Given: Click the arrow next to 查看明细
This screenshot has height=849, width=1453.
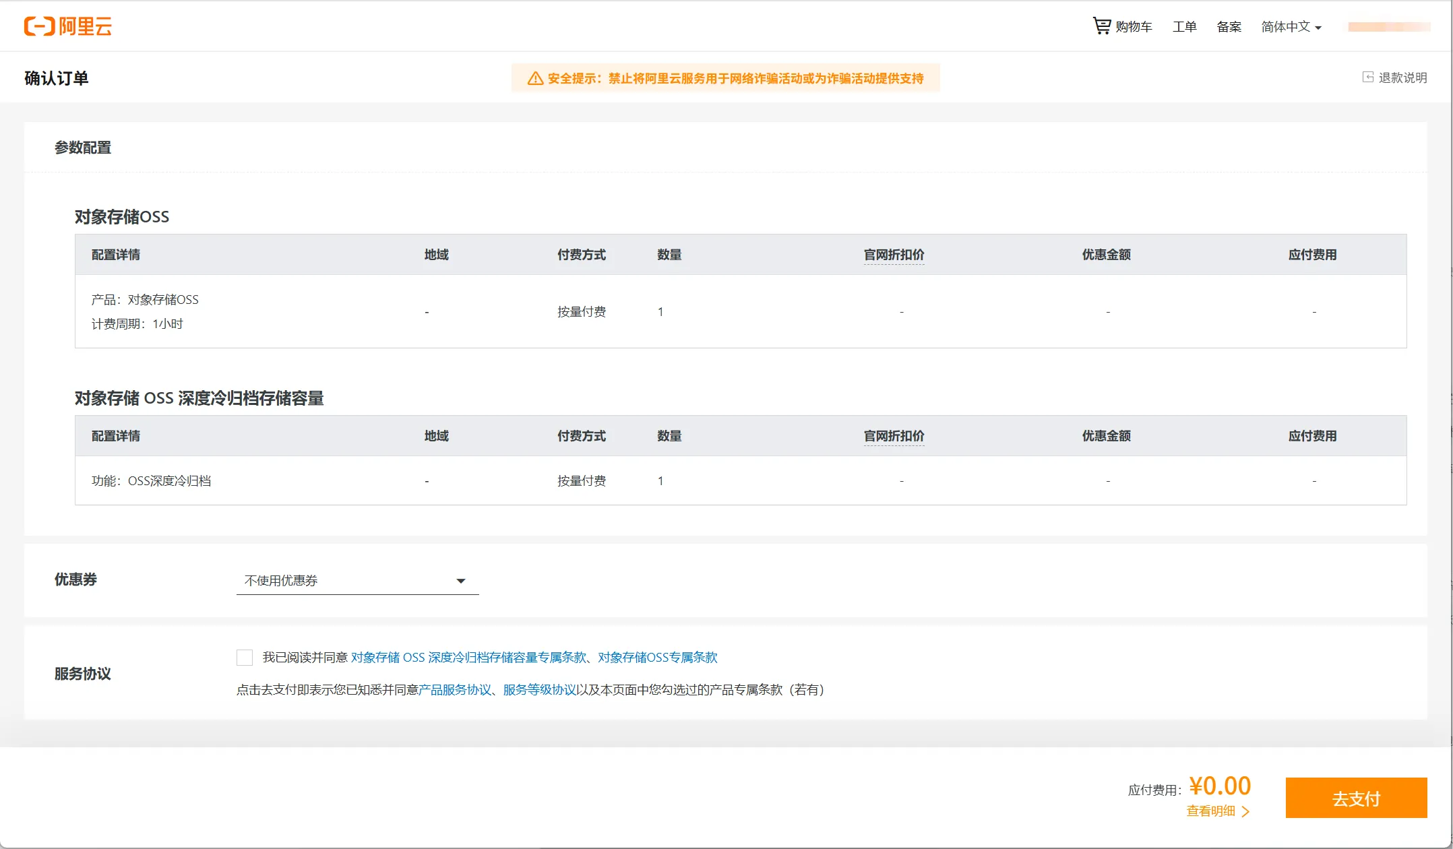Looking at the screenshot, I should coord(1245,811).
